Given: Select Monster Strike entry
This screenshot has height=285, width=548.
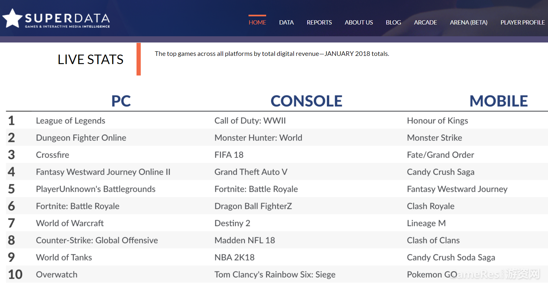Looking at the screenshot, I should coord(435,138).
